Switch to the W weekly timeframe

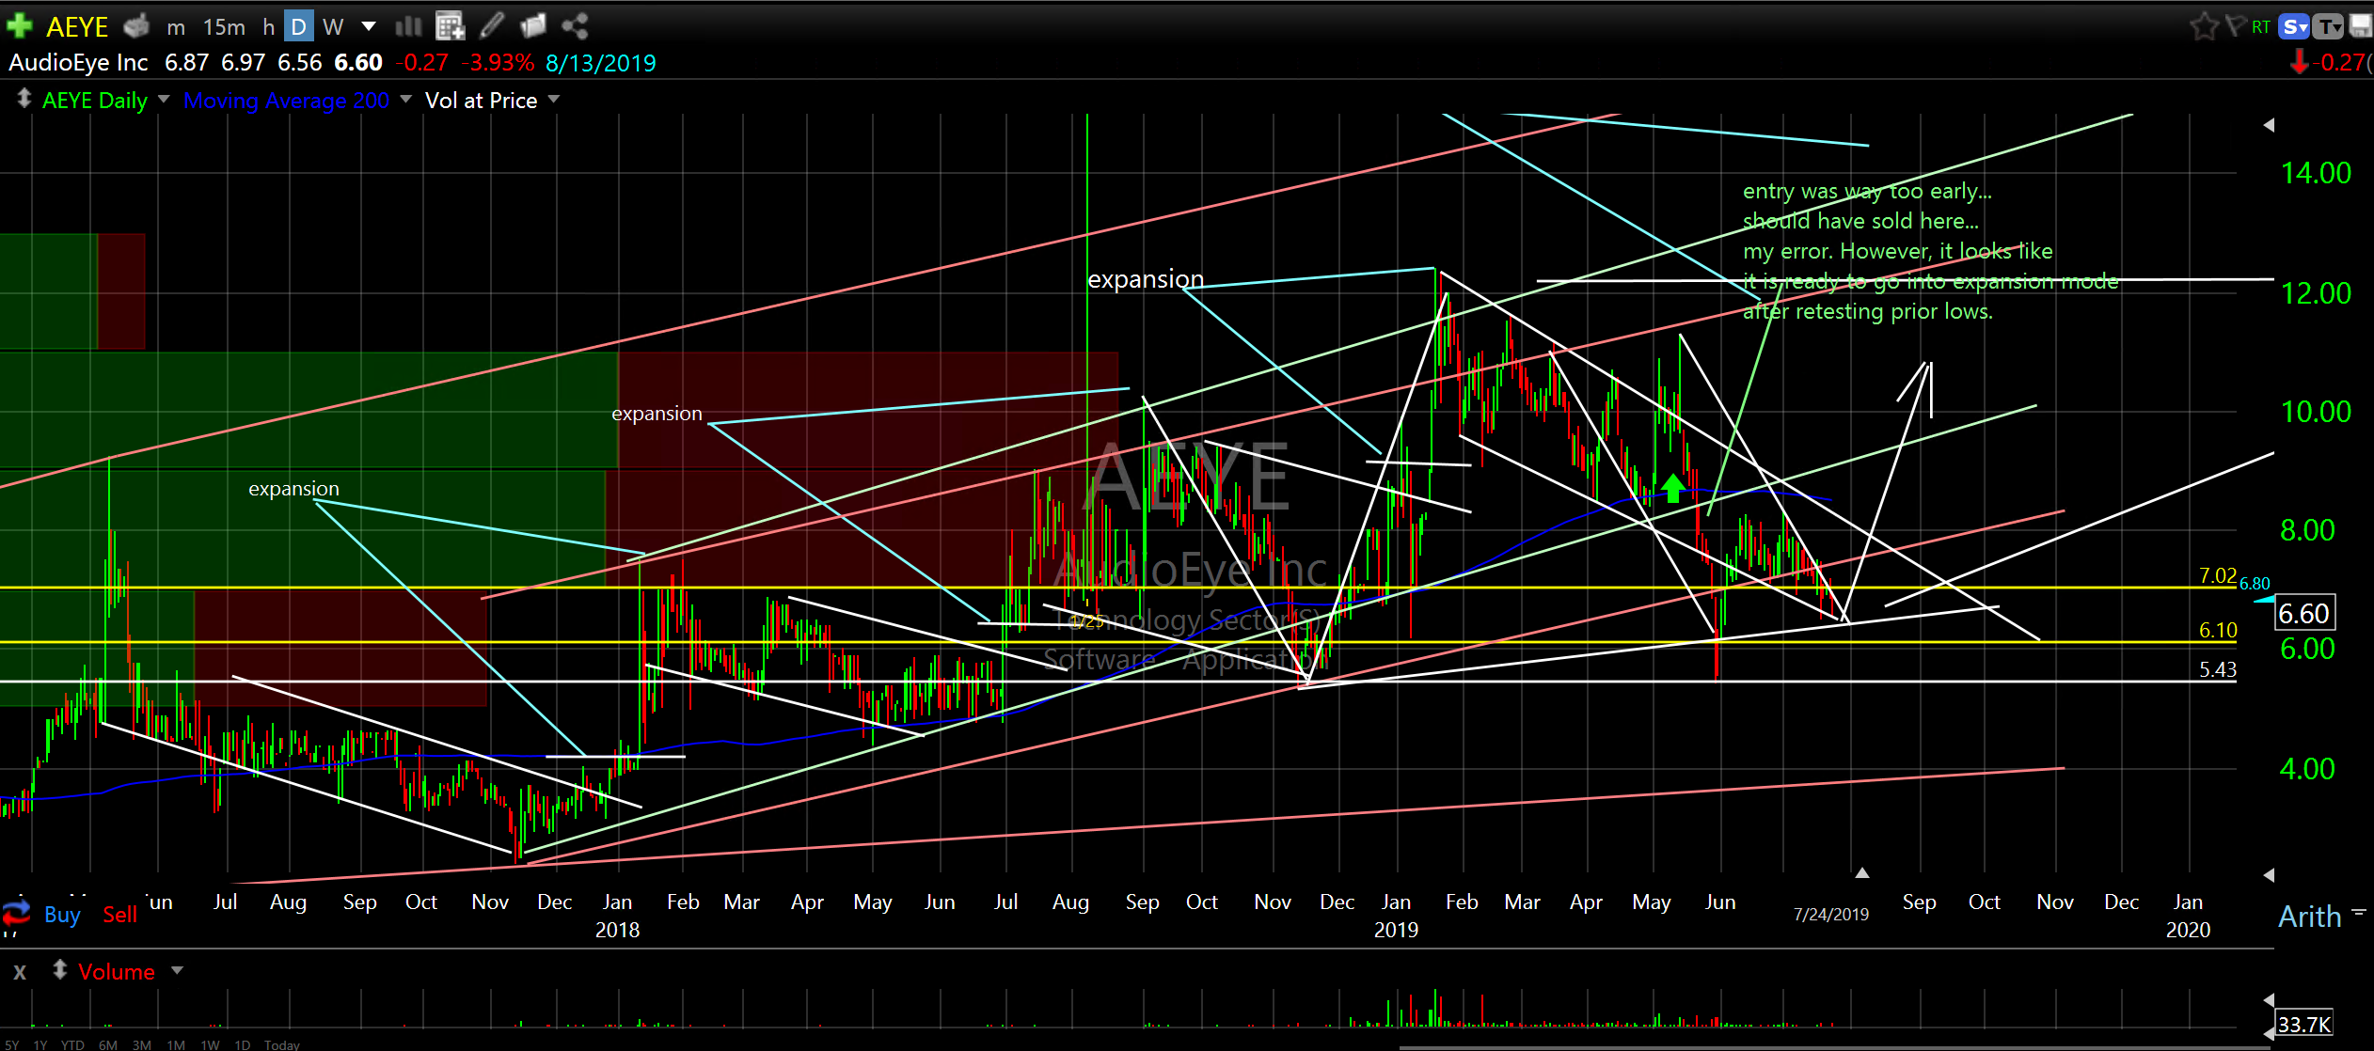coord(333,27)
